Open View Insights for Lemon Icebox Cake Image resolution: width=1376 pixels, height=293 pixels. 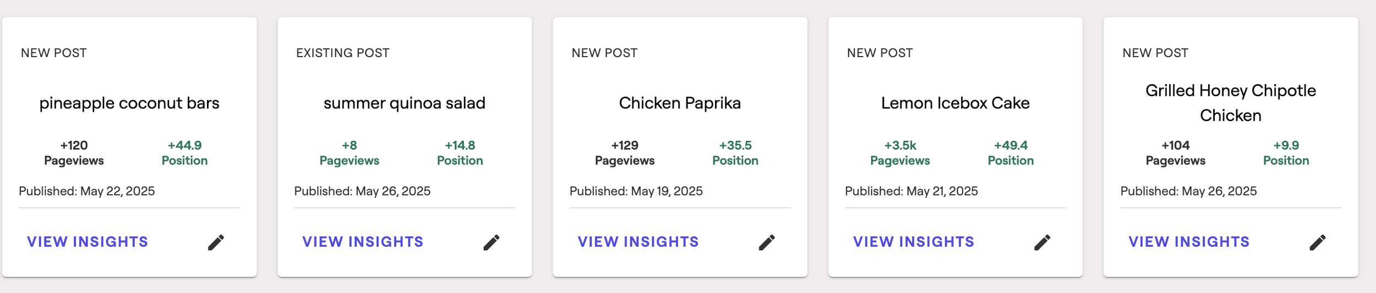pos(914,242)
